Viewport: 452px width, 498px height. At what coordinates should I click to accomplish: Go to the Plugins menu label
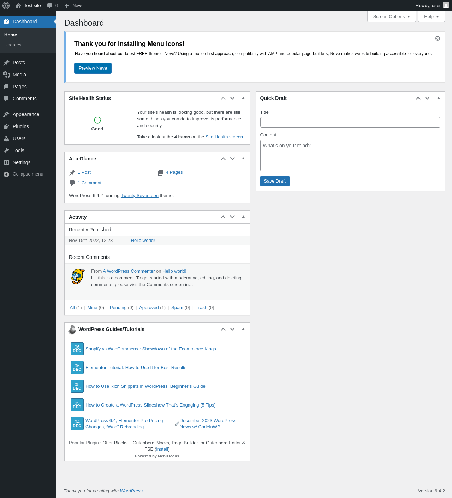click(21, 126)
